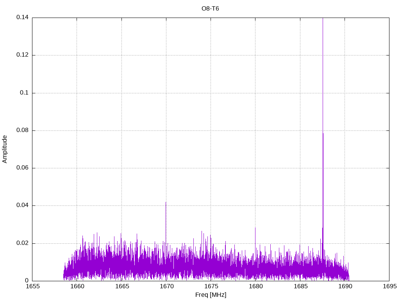Click the Amplitude y-axis label
The height and width of the screenshot is (300, 400).
[5, 149]
